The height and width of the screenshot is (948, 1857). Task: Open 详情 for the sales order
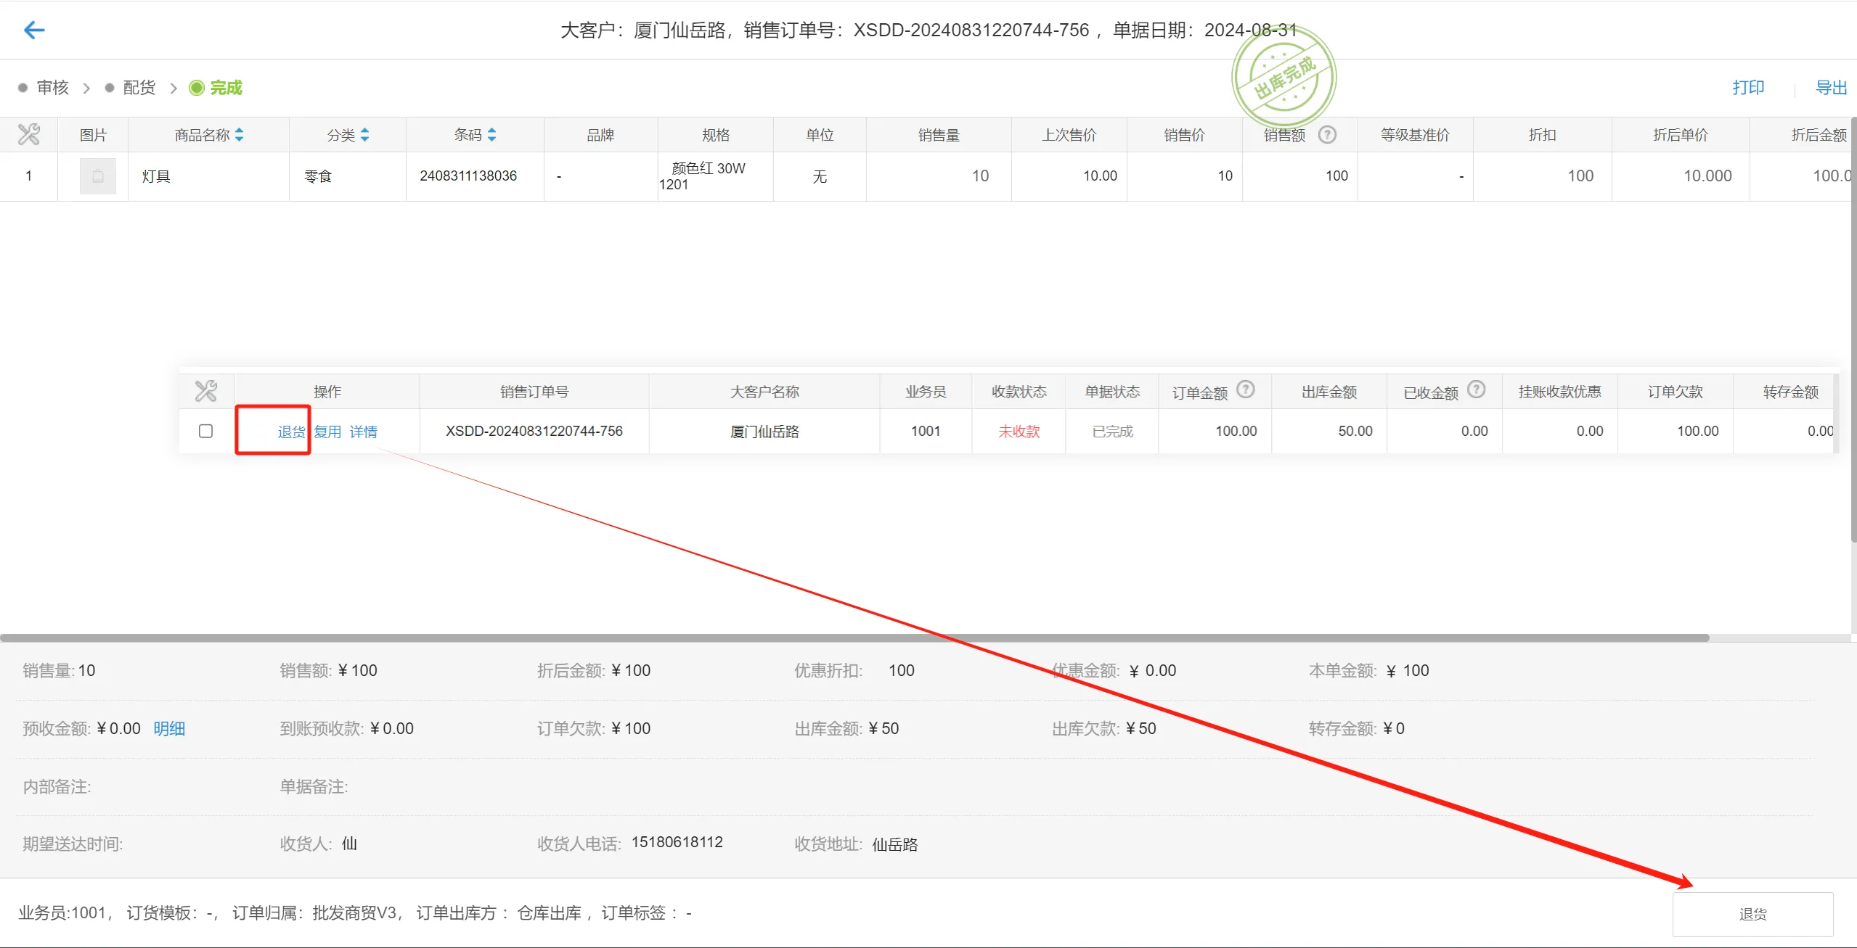(x=364, y=431)
